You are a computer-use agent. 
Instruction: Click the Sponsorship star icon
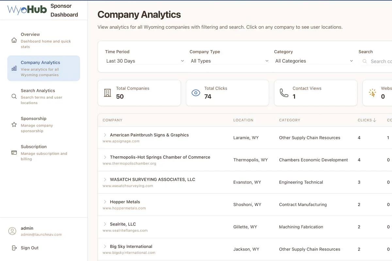tap(14, 124)
